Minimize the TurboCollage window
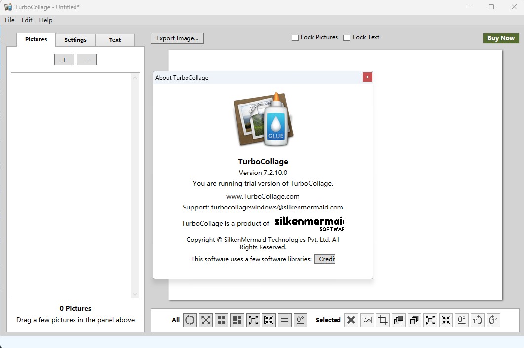 [x=469, y=7]
